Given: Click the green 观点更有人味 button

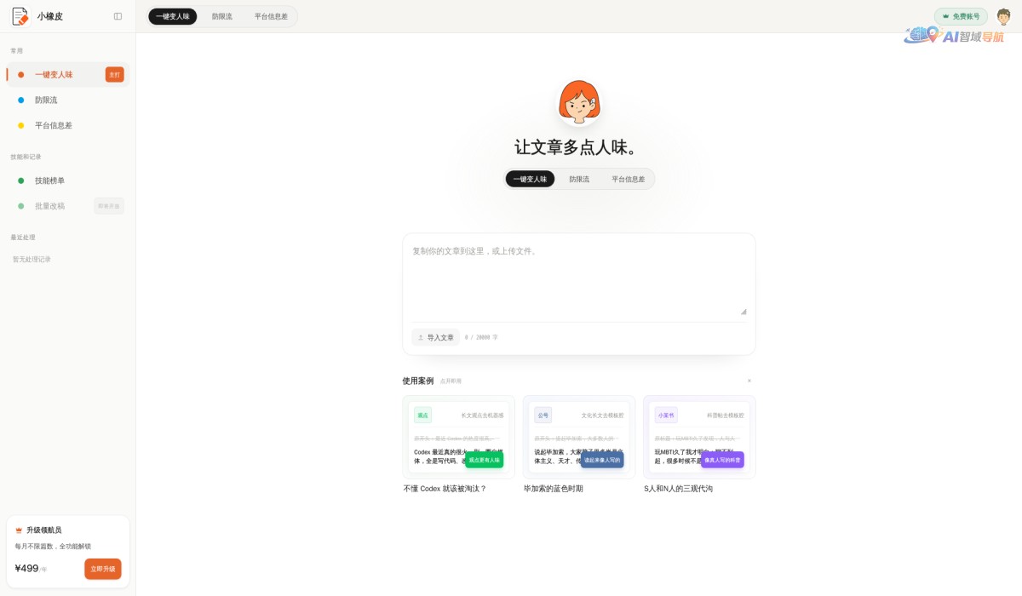Looking at the screenshot, I should coord(484,460).
